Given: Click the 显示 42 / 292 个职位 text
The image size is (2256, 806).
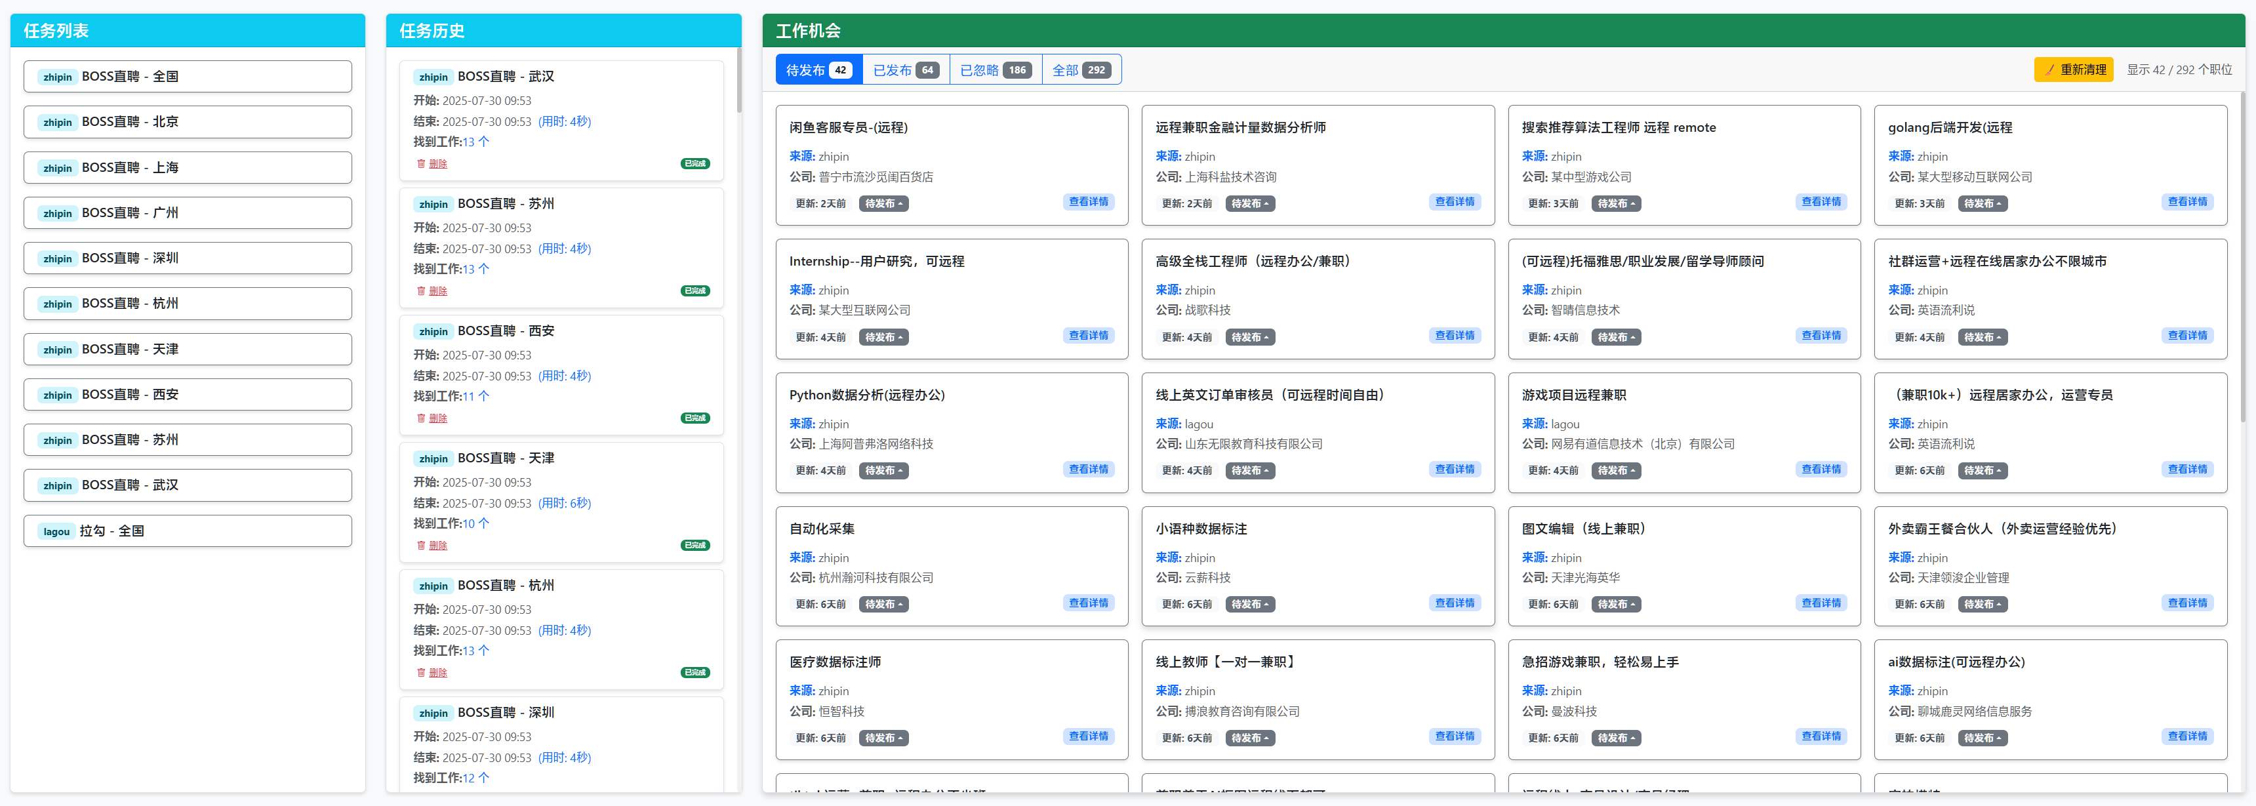Looking at the screenshot, I should [x=2179, y=70].
